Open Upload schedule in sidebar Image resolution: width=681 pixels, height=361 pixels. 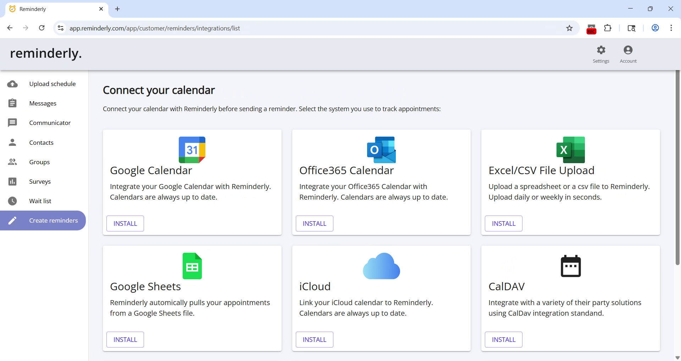[43, 84]
